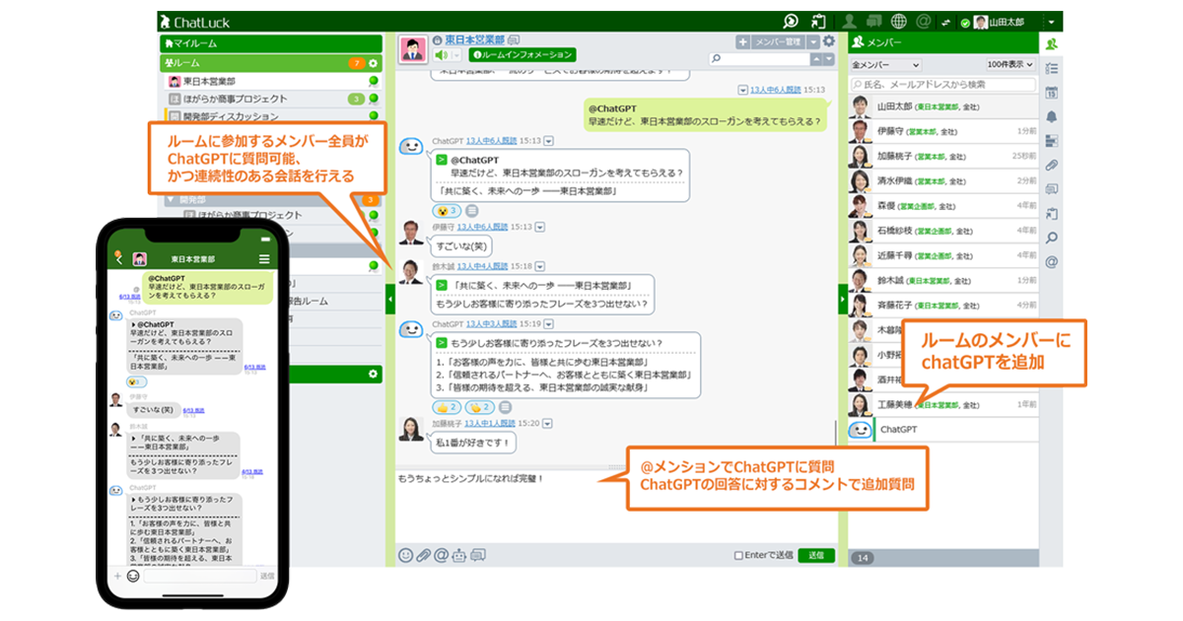
Task: Click the robot bot icon in compose toolbar
Action: [459, 556]
